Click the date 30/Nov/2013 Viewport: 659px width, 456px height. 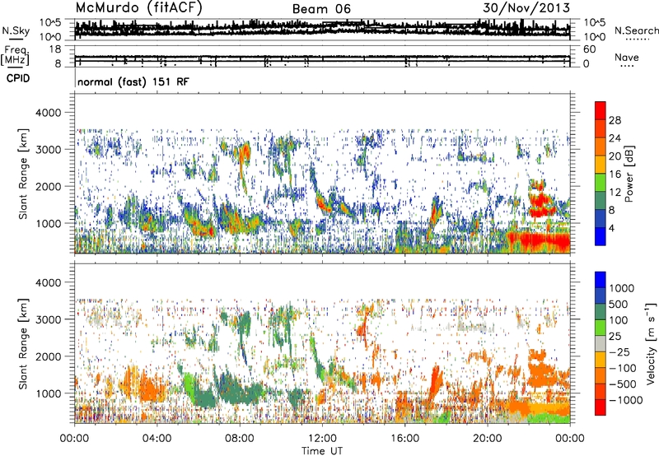(526, 7)
